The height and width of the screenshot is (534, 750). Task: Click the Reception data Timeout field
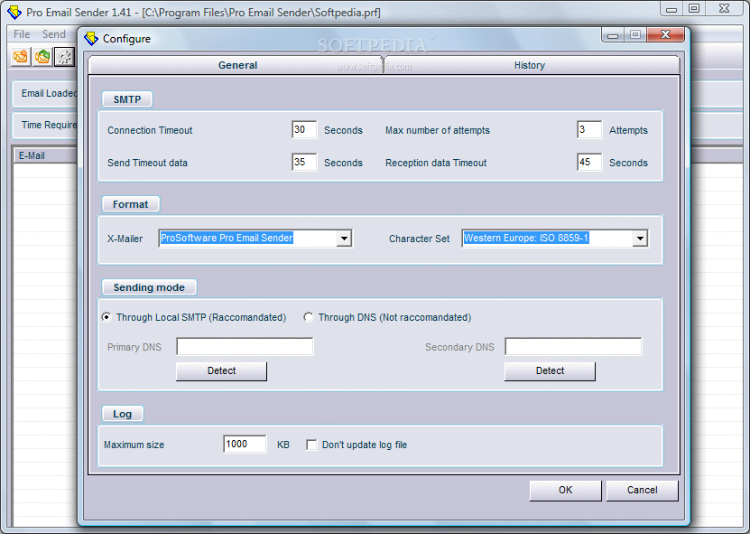(x=589, y=163)
